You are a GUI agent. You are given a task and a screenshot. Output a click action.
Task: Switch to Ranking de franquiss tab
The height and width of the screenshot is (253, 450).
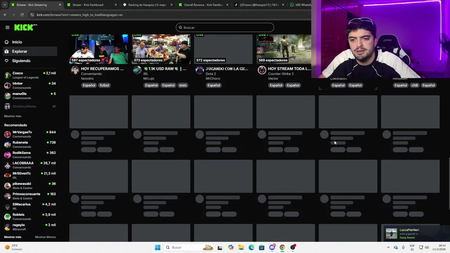pos(147,5)
